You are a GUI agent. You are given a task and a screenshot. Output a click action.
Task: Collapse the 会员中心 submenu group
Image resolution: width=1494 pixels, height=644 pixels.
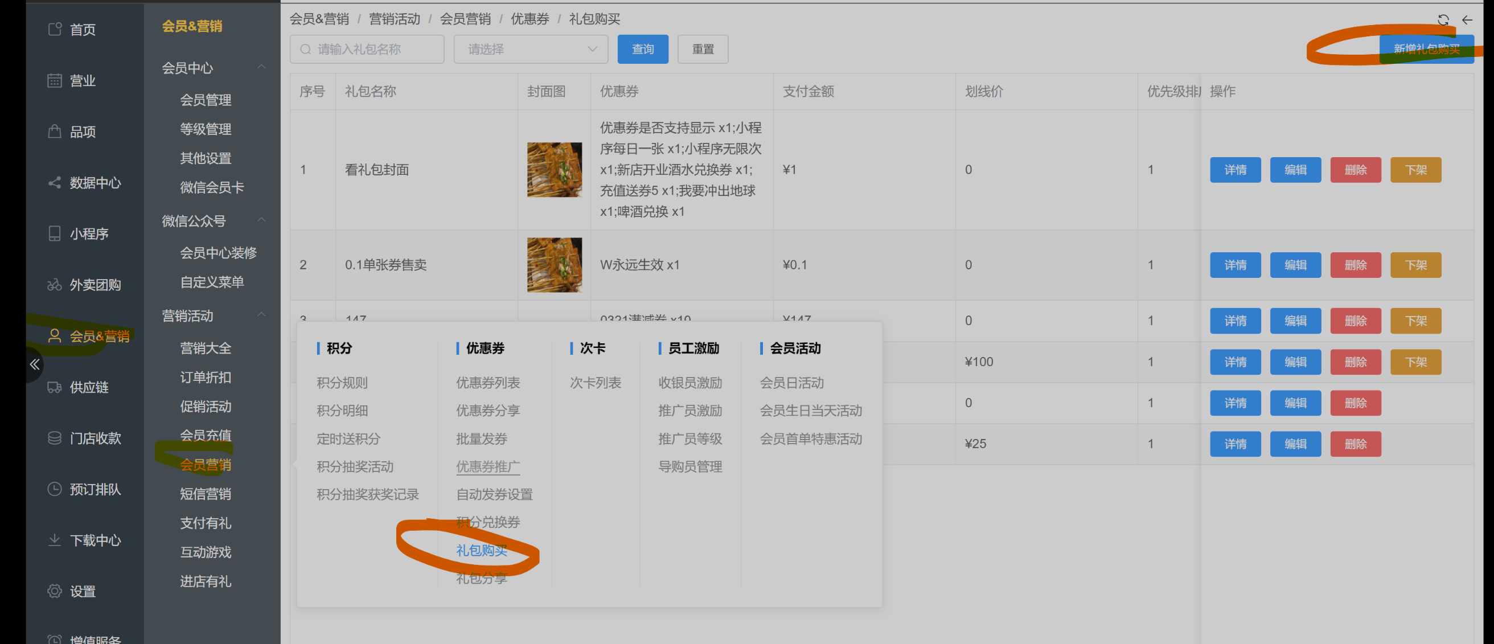pyautogui.click(x=261, y=67)
